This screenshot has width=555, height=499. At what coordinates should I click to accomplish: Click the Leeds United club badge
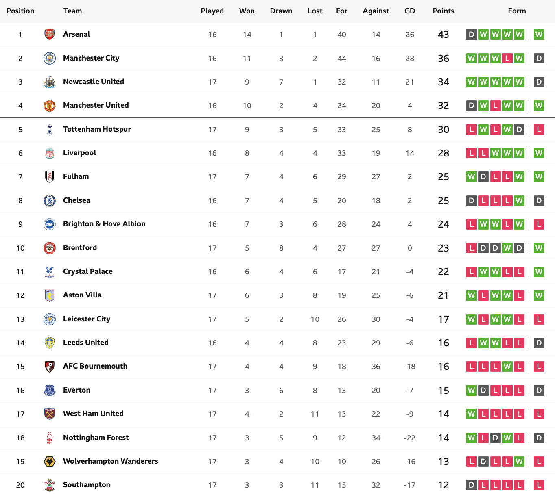[50, 343]
